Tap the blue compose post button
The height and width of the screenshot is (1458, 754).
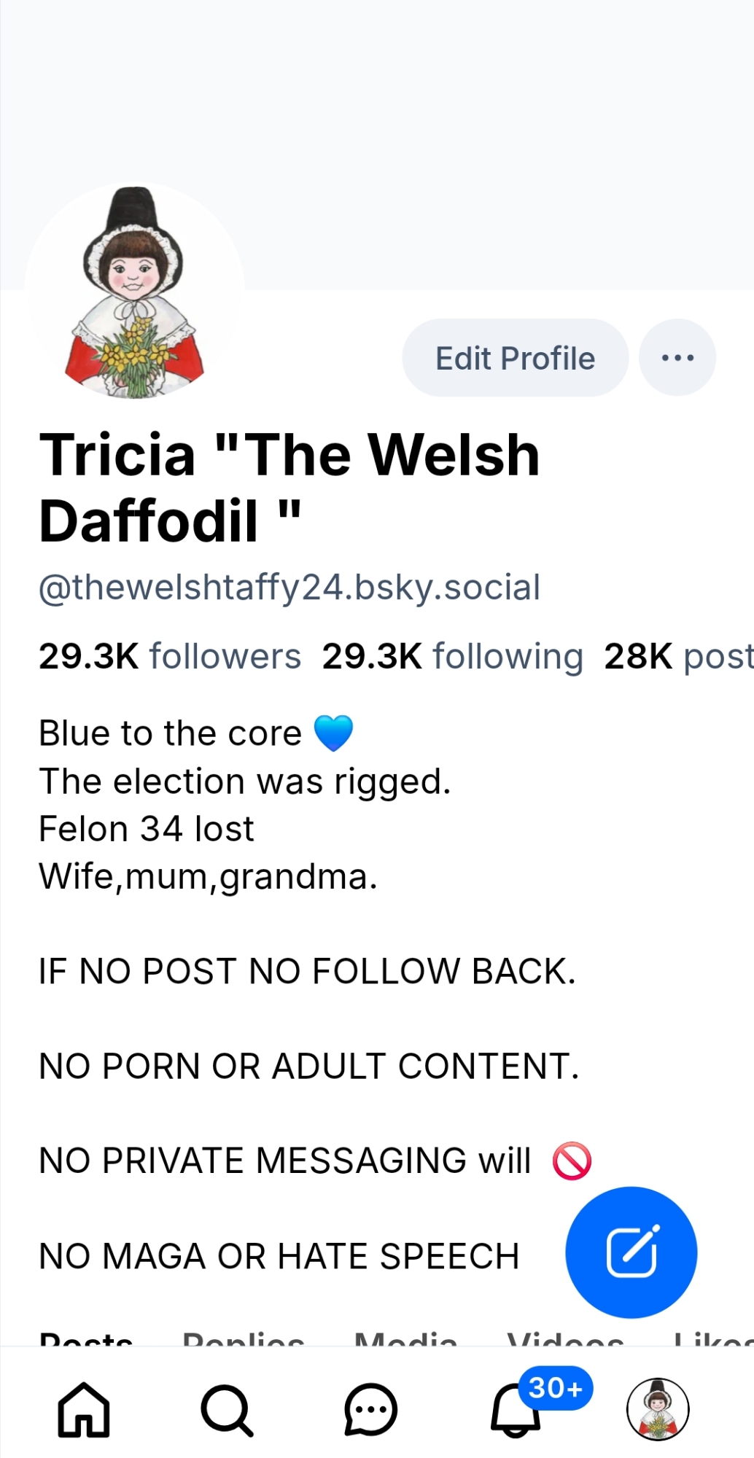[631, 1252]
